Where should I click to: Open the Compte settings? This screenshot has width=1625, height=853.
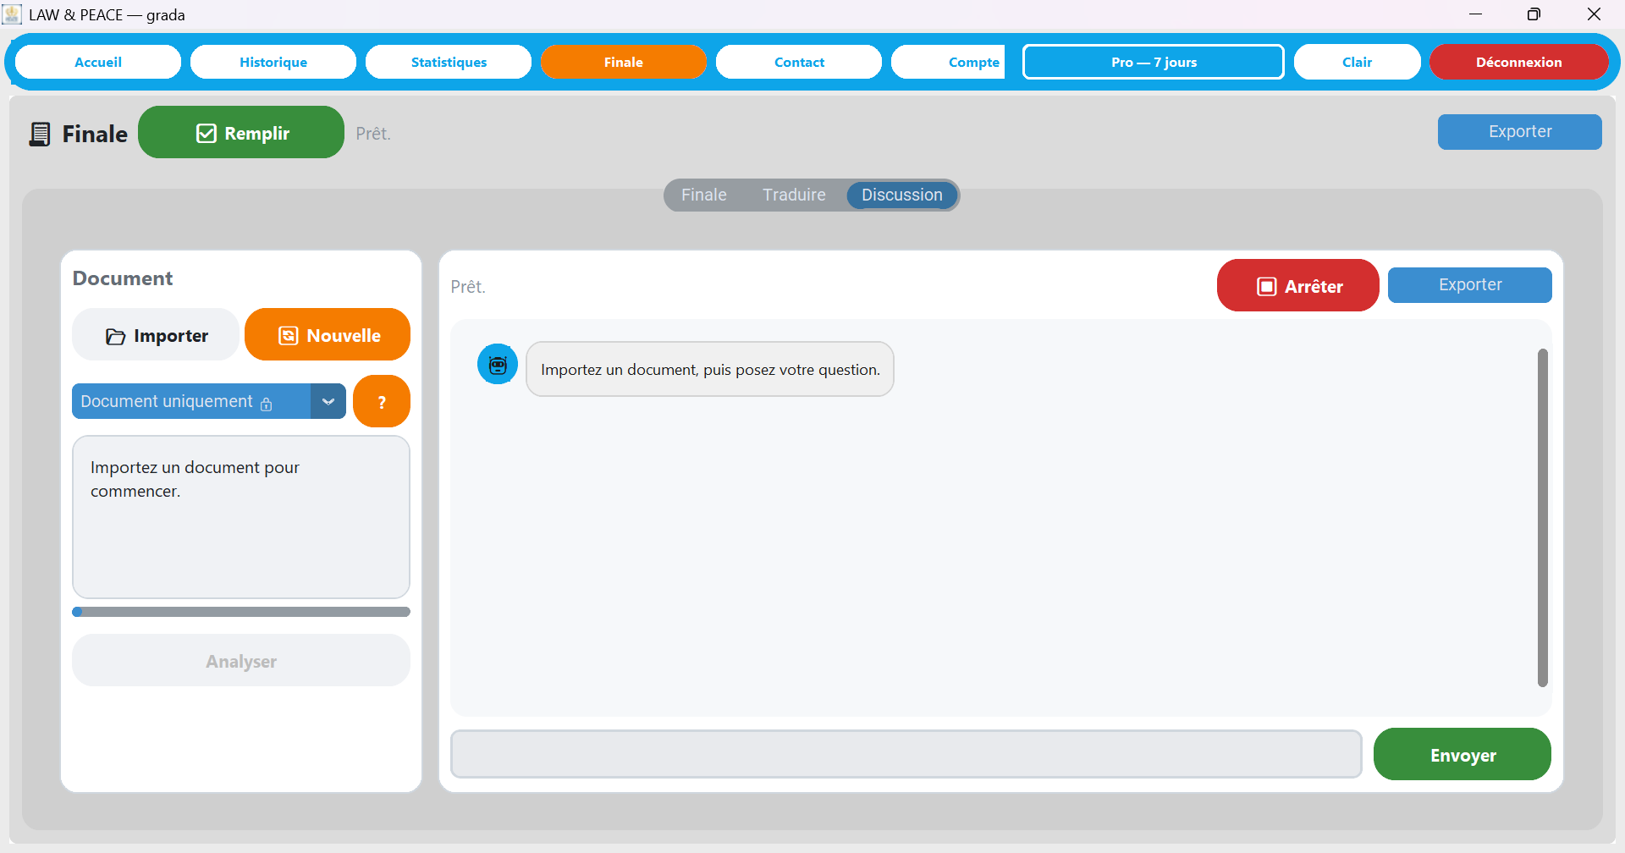pos(948,62)
